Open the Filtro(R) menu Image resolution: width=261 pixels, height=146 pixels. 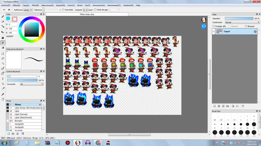tap(35, 5)
